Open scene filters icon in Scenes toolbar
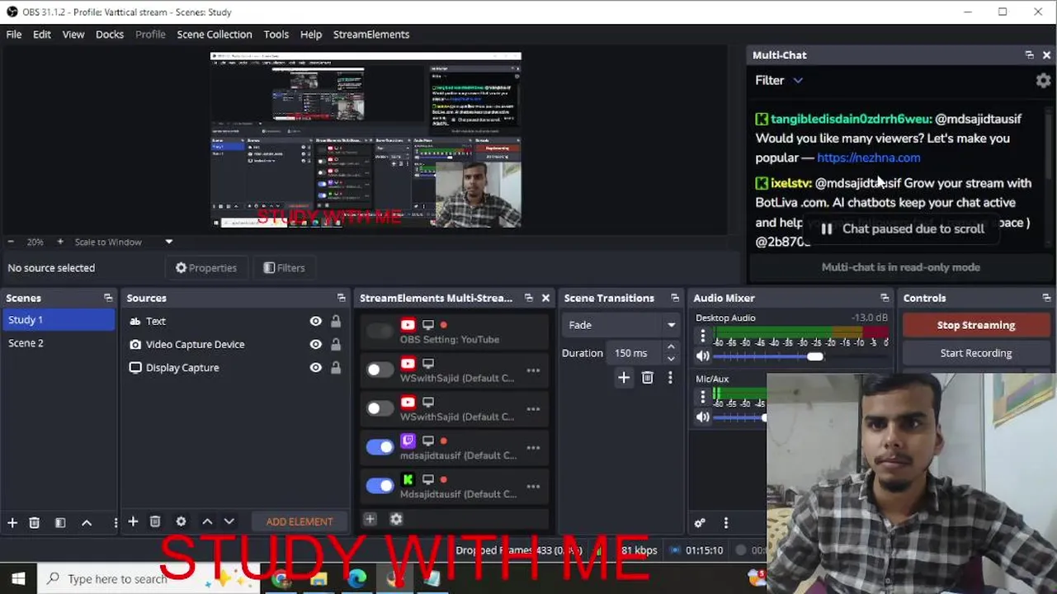The width and height of the screenshot is (1057, 594). (60, 522)
